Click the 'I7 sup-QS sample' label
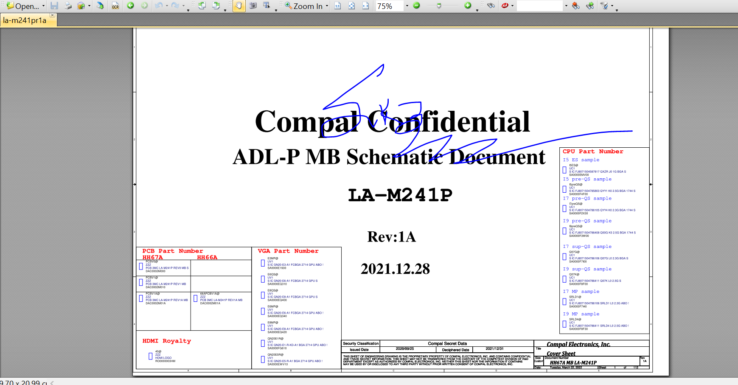The image size is (738, 385). click(587, 247)
